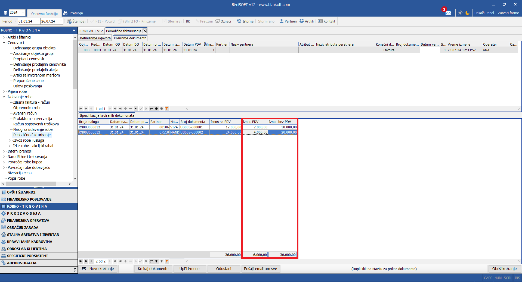
Task: Open the Artikli toolbar icon
Action: pos(302,21)
